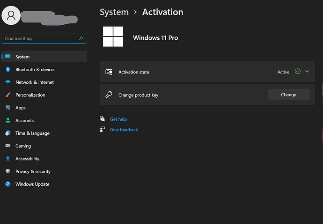The width and height of the screenshot is (323, 224).
Task: Click the Windows Update sync icon
Action: pos(7,184)
